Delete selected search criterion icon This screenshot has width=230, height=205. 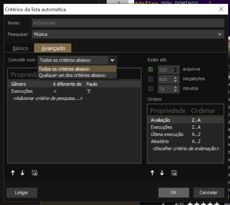click(35, 173)
